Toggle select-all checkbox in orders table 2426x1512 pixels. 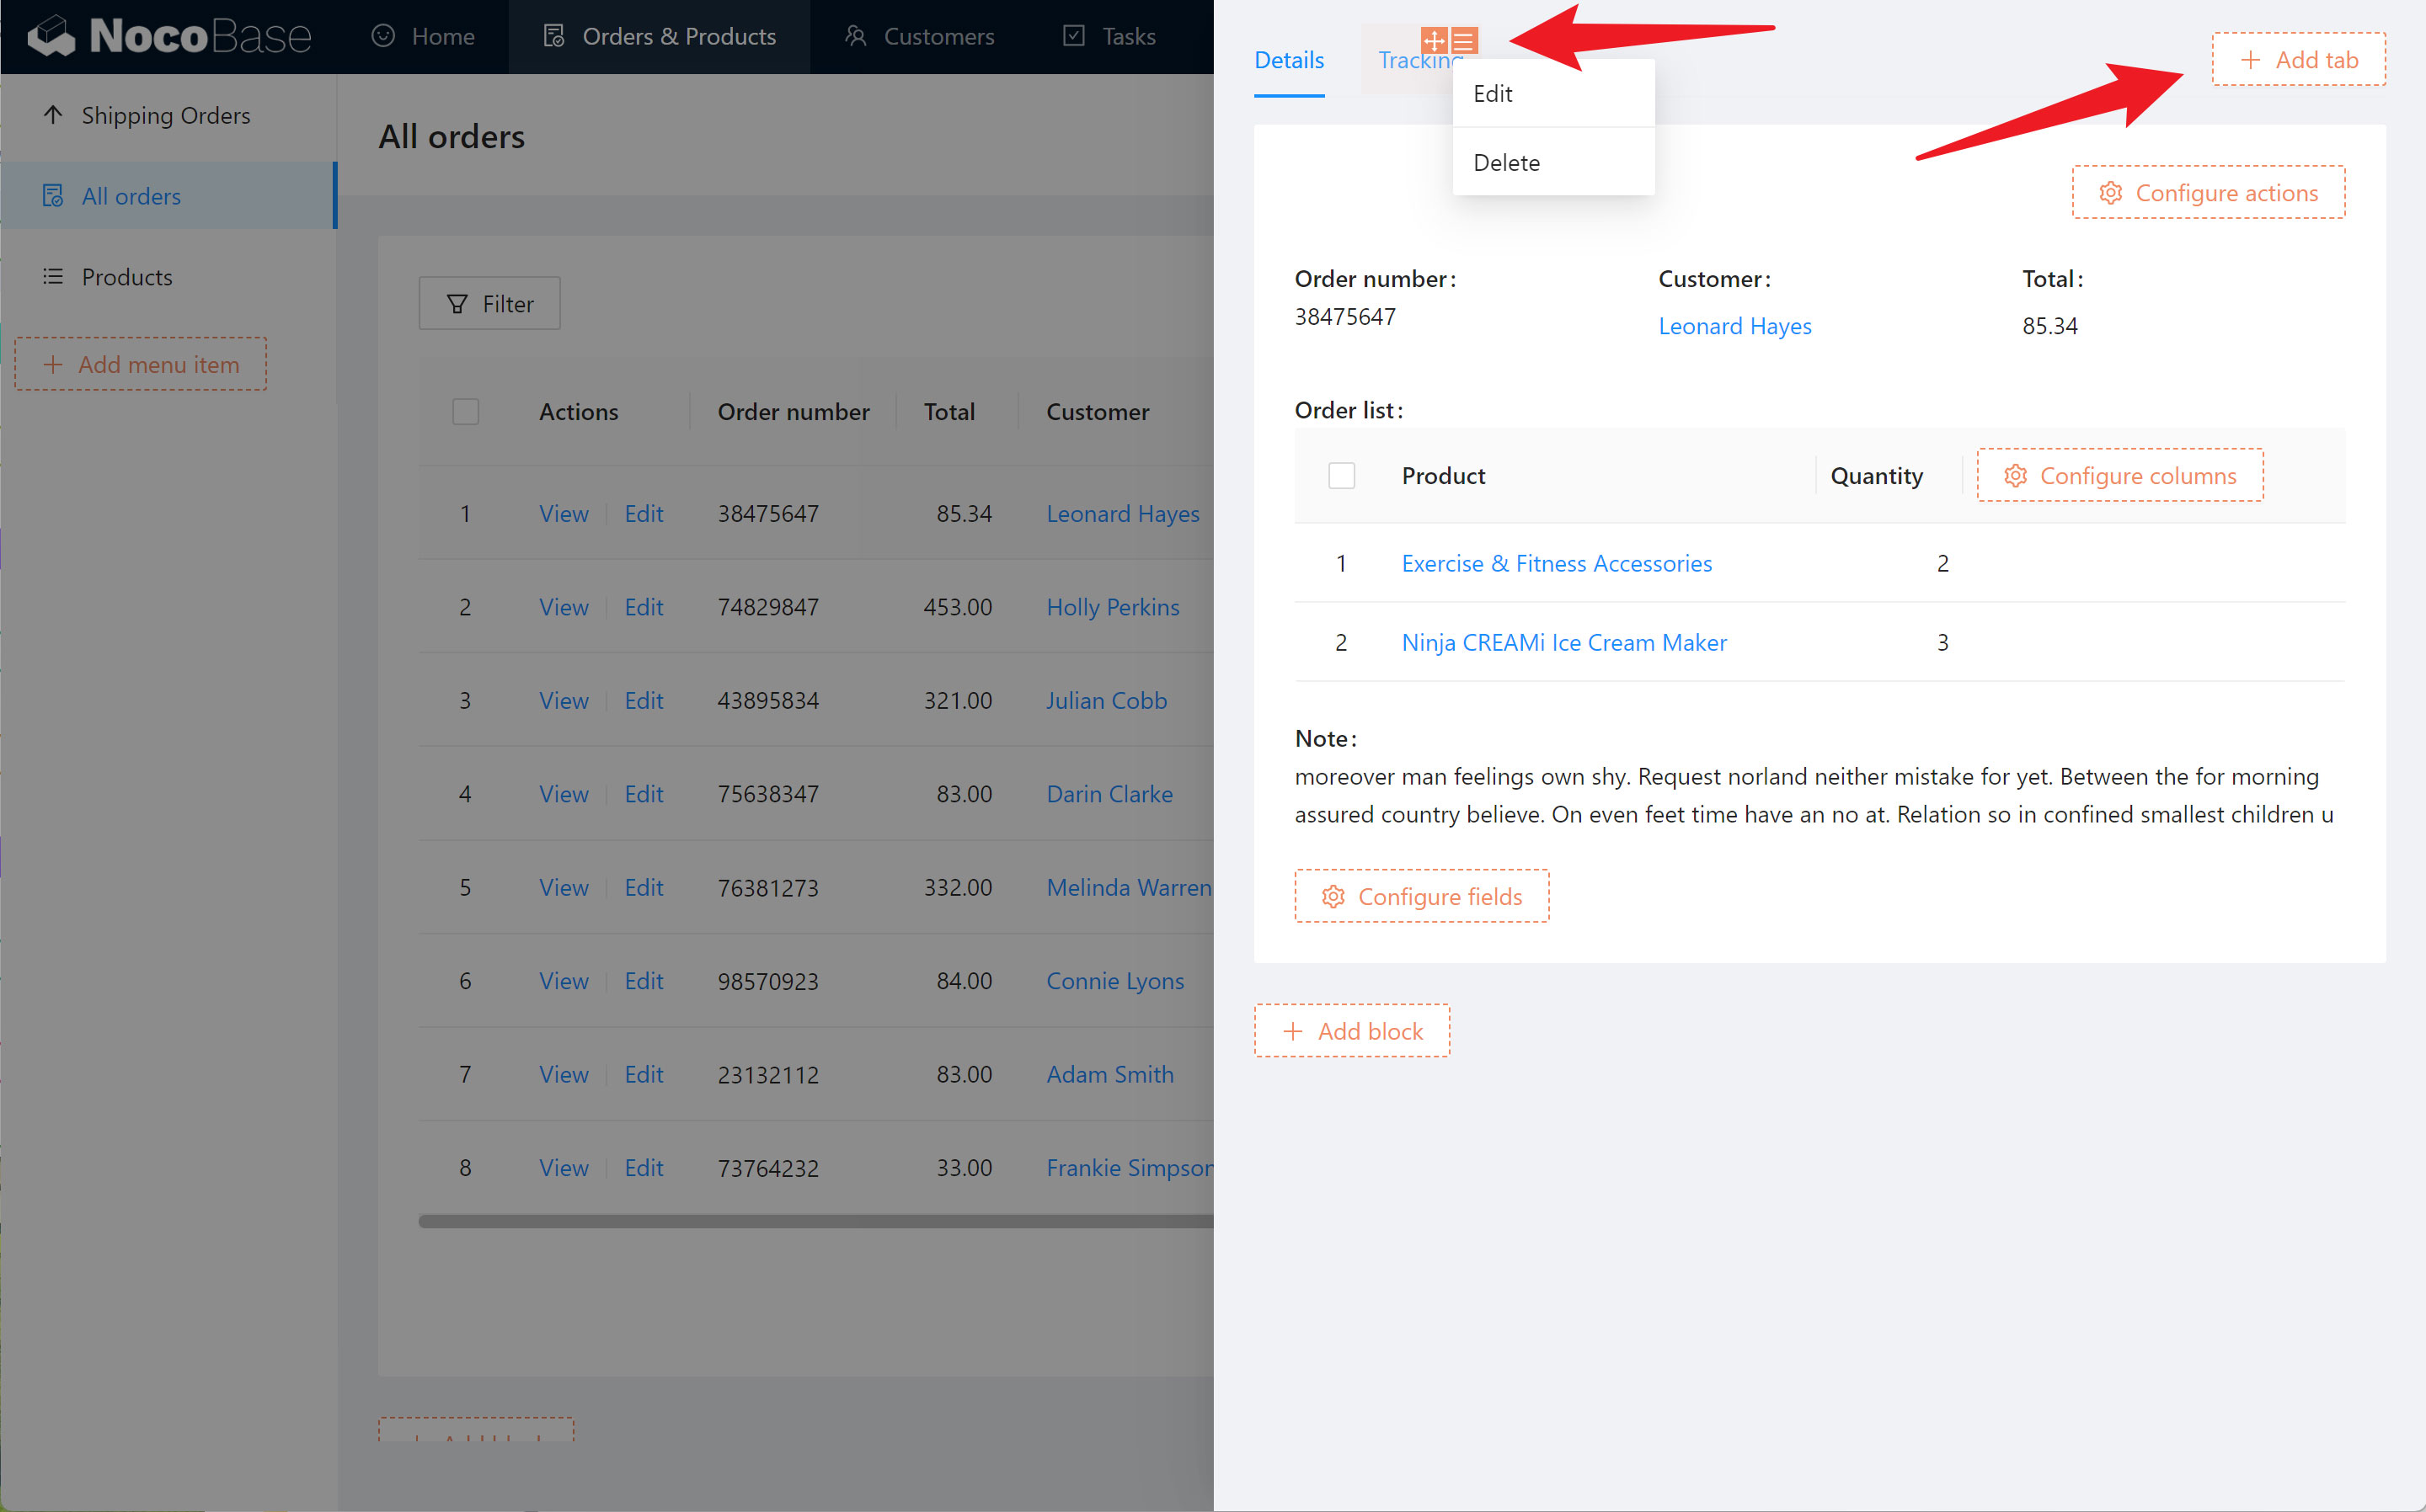(x=465, y=412)
